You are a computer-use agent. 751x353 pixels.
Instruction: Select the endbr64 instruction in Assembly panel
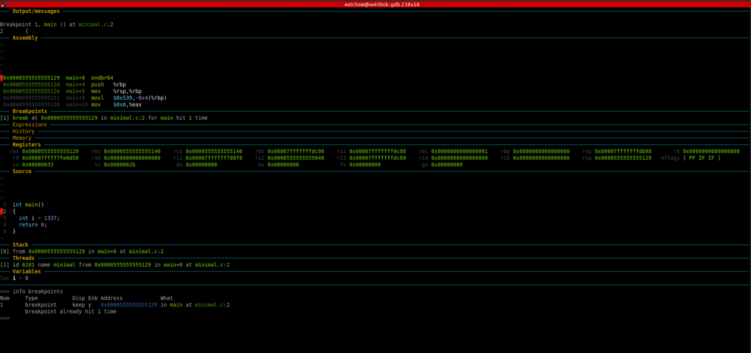pos(102,77)
